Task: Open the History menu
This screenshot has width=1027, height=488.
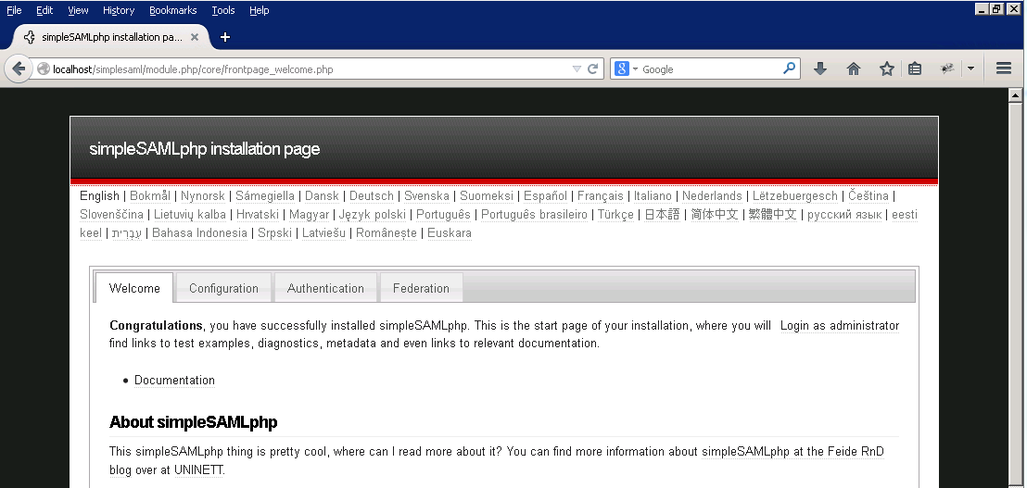Action: coord(119,10)
